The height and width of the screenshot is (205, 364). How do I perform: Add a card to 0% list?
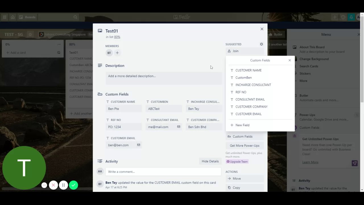pos(30,53)
